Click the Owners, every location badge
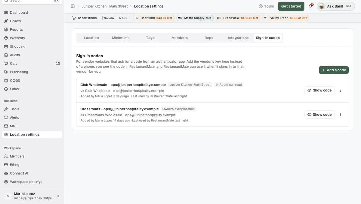Screen dimensions: 361x204 pos(178,109)
